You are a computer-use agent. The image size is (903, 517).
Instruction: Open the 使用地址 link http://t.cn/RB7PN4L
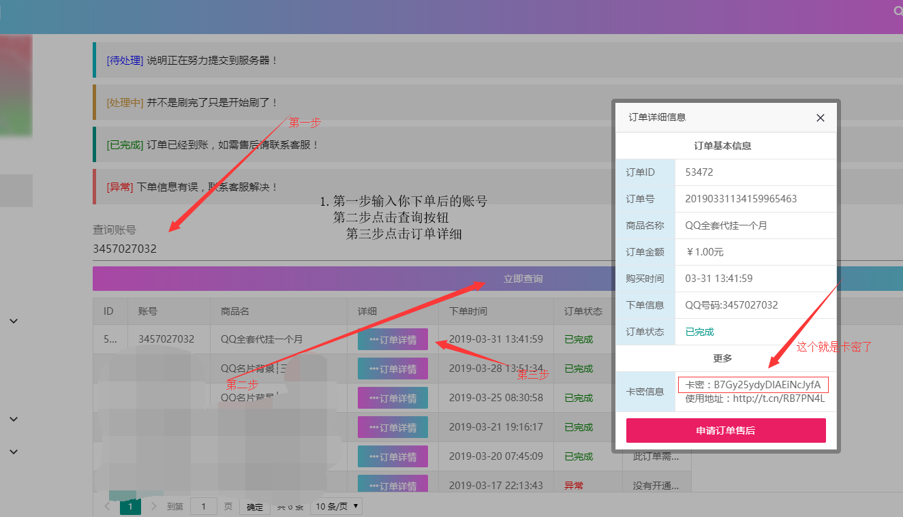[x=779, y=398]
